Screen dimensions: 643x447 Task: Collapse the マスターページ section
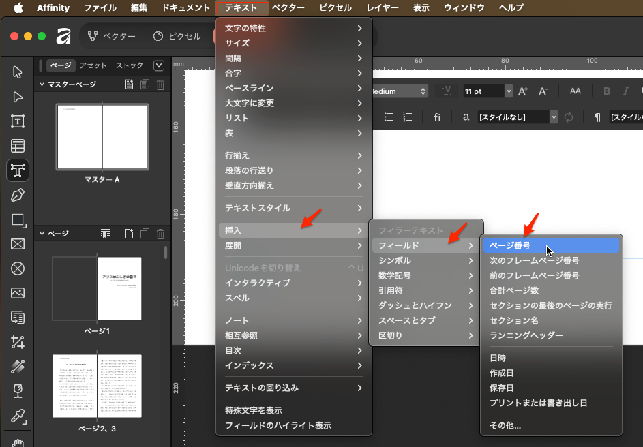pos(42,84)
